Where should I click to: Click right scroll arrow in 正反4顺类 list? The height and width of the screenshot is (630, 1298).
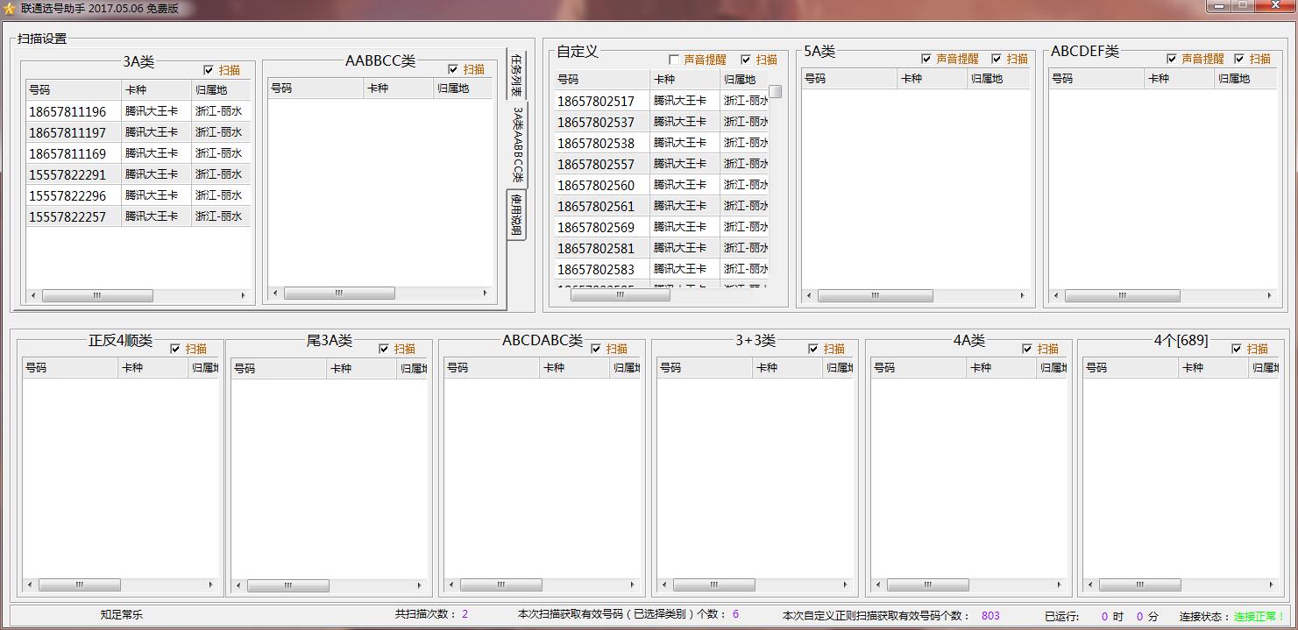(210, 584)
